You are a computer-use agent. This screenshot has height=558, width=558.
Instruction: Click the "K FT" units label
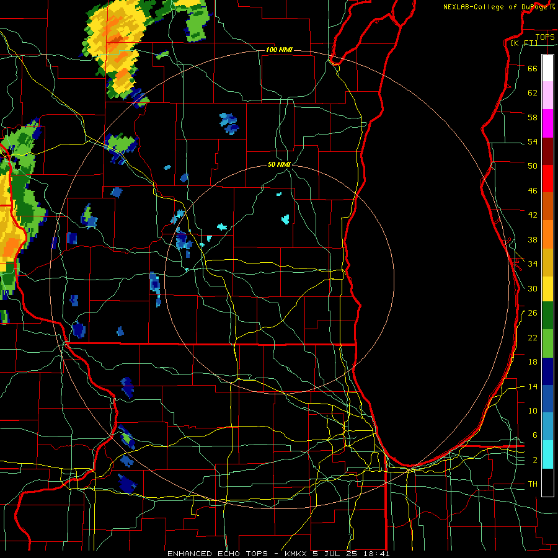(524, 43)
